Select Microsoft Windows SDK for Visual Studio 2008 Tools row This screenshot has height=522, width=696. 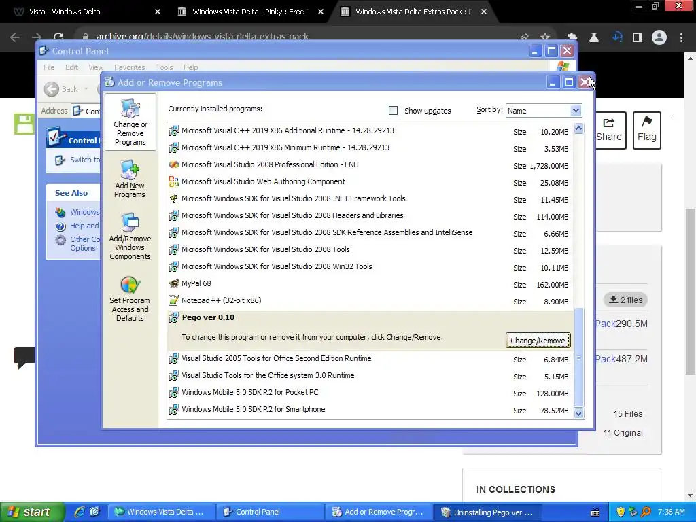[x=370, y=250]
